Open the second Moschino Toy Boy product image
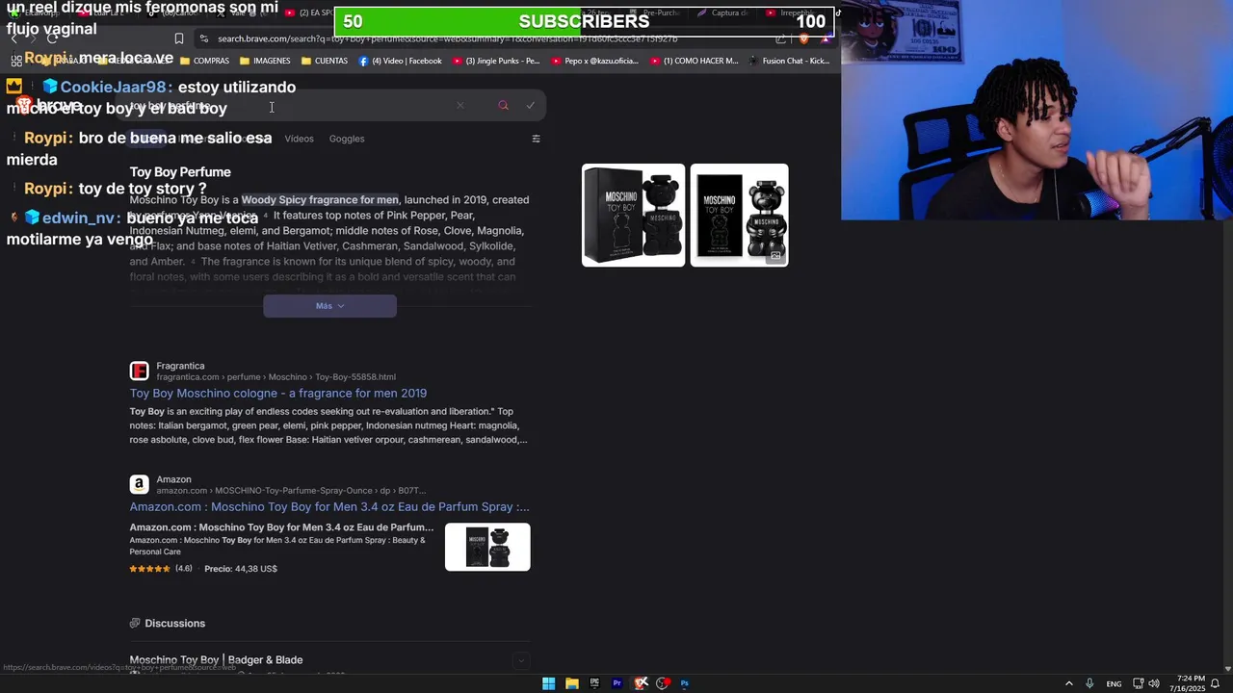Image resolution: width=1233 pixels, height=693 pixels. point(739,215)
